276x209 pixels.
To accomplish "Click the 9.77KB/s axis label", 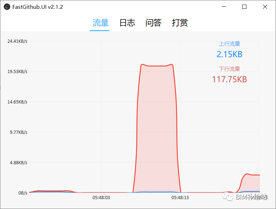I will [x=18, y=132].
